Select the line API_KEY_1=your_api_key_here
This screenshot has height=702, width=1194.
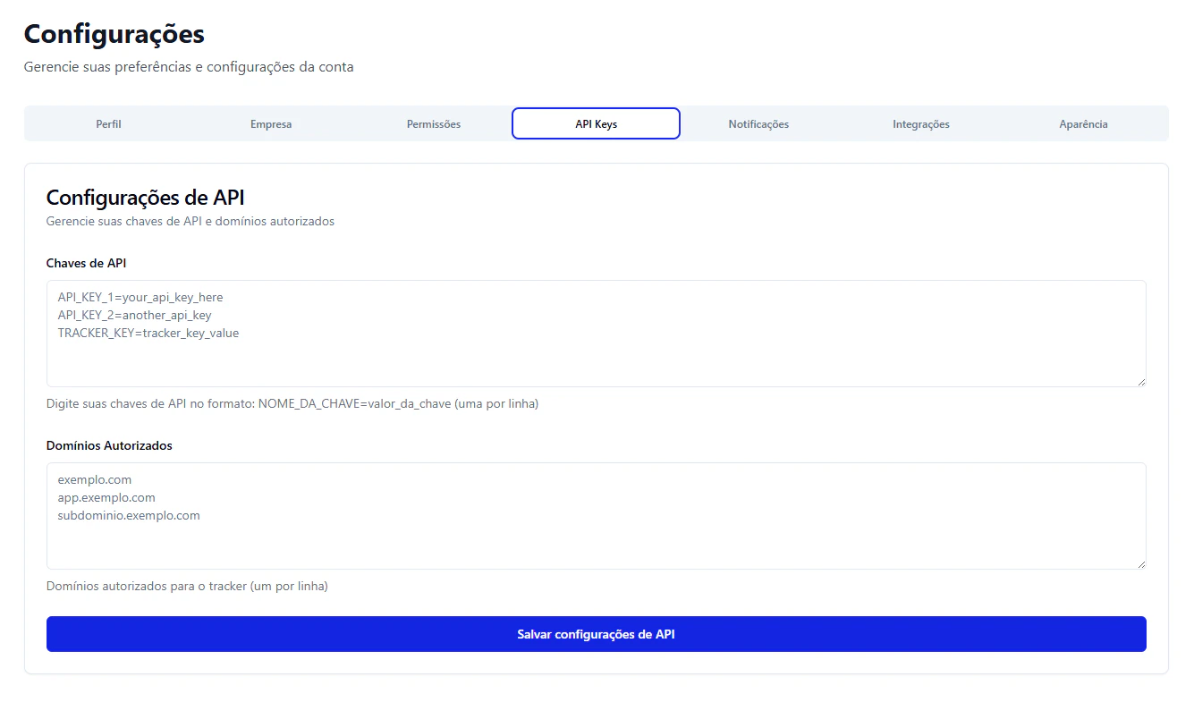pyautogui.click(x=139, y=297)
